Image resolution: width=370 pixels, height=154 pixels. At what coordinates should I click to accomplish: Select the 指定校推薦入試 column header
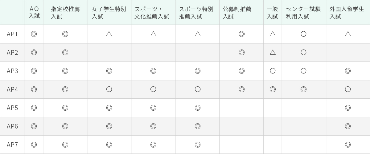click(x=65, y=13)
